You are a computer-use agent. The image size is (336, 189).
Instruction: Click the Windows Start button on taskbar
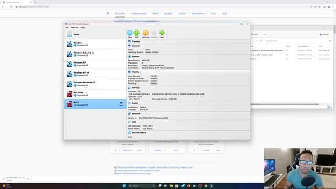[124, 186]
